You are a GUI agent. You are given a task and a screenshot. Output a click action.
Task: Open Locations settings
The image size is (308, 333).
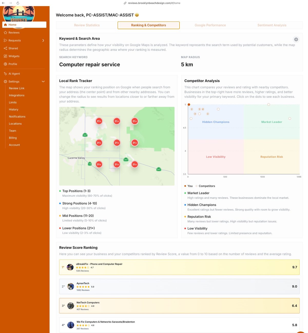click(15, 124)
